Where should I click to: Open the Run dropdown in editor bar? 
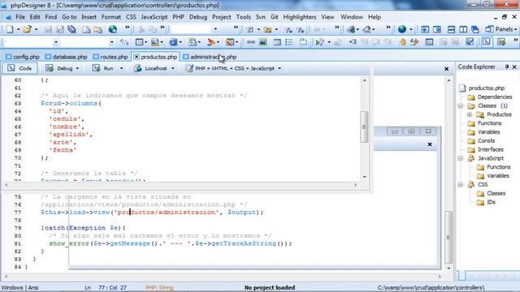tap(121, 68)
